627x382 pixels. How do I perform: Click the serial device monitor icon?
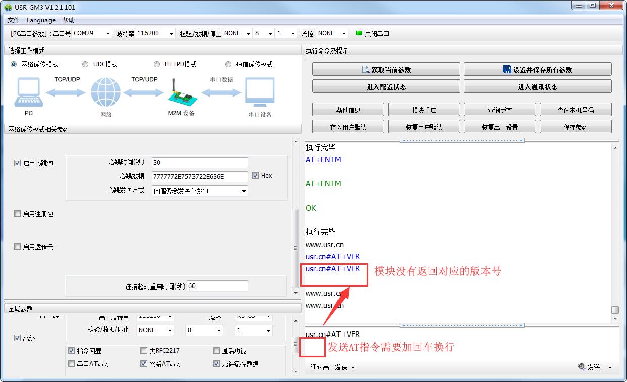(260, 93)
